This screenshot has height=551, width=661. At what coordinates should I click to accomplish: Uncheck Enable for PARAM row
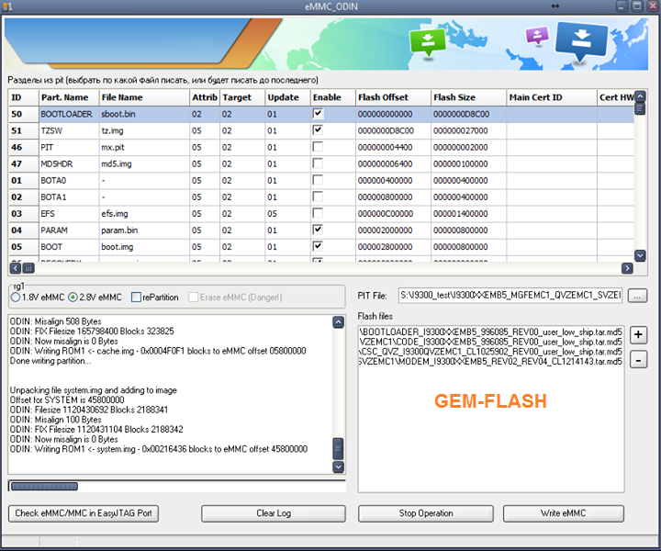click(318, 230)
